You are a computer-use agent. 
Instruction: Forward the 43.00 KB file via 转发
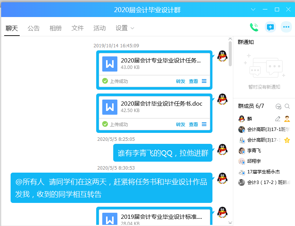coord(181,81)
